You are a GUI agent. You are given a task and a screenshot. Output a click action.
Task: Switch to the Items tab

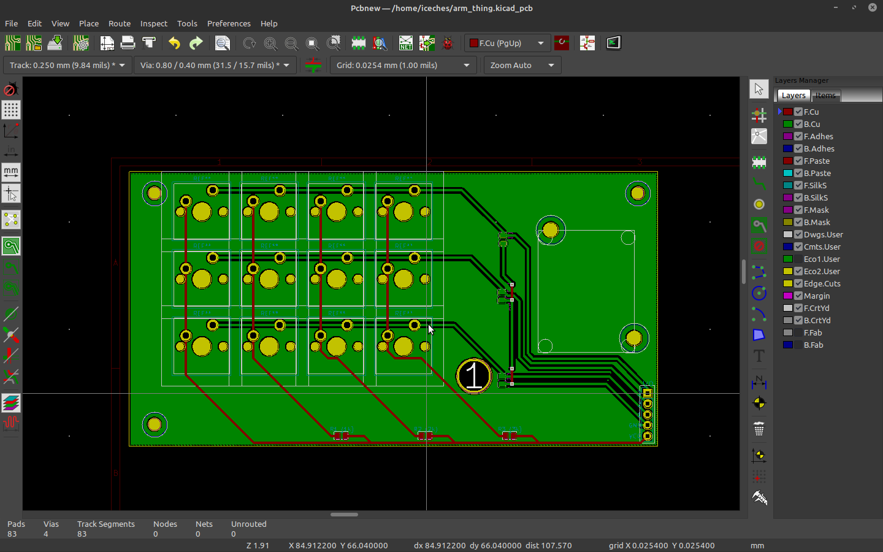[x=825, y=95]
